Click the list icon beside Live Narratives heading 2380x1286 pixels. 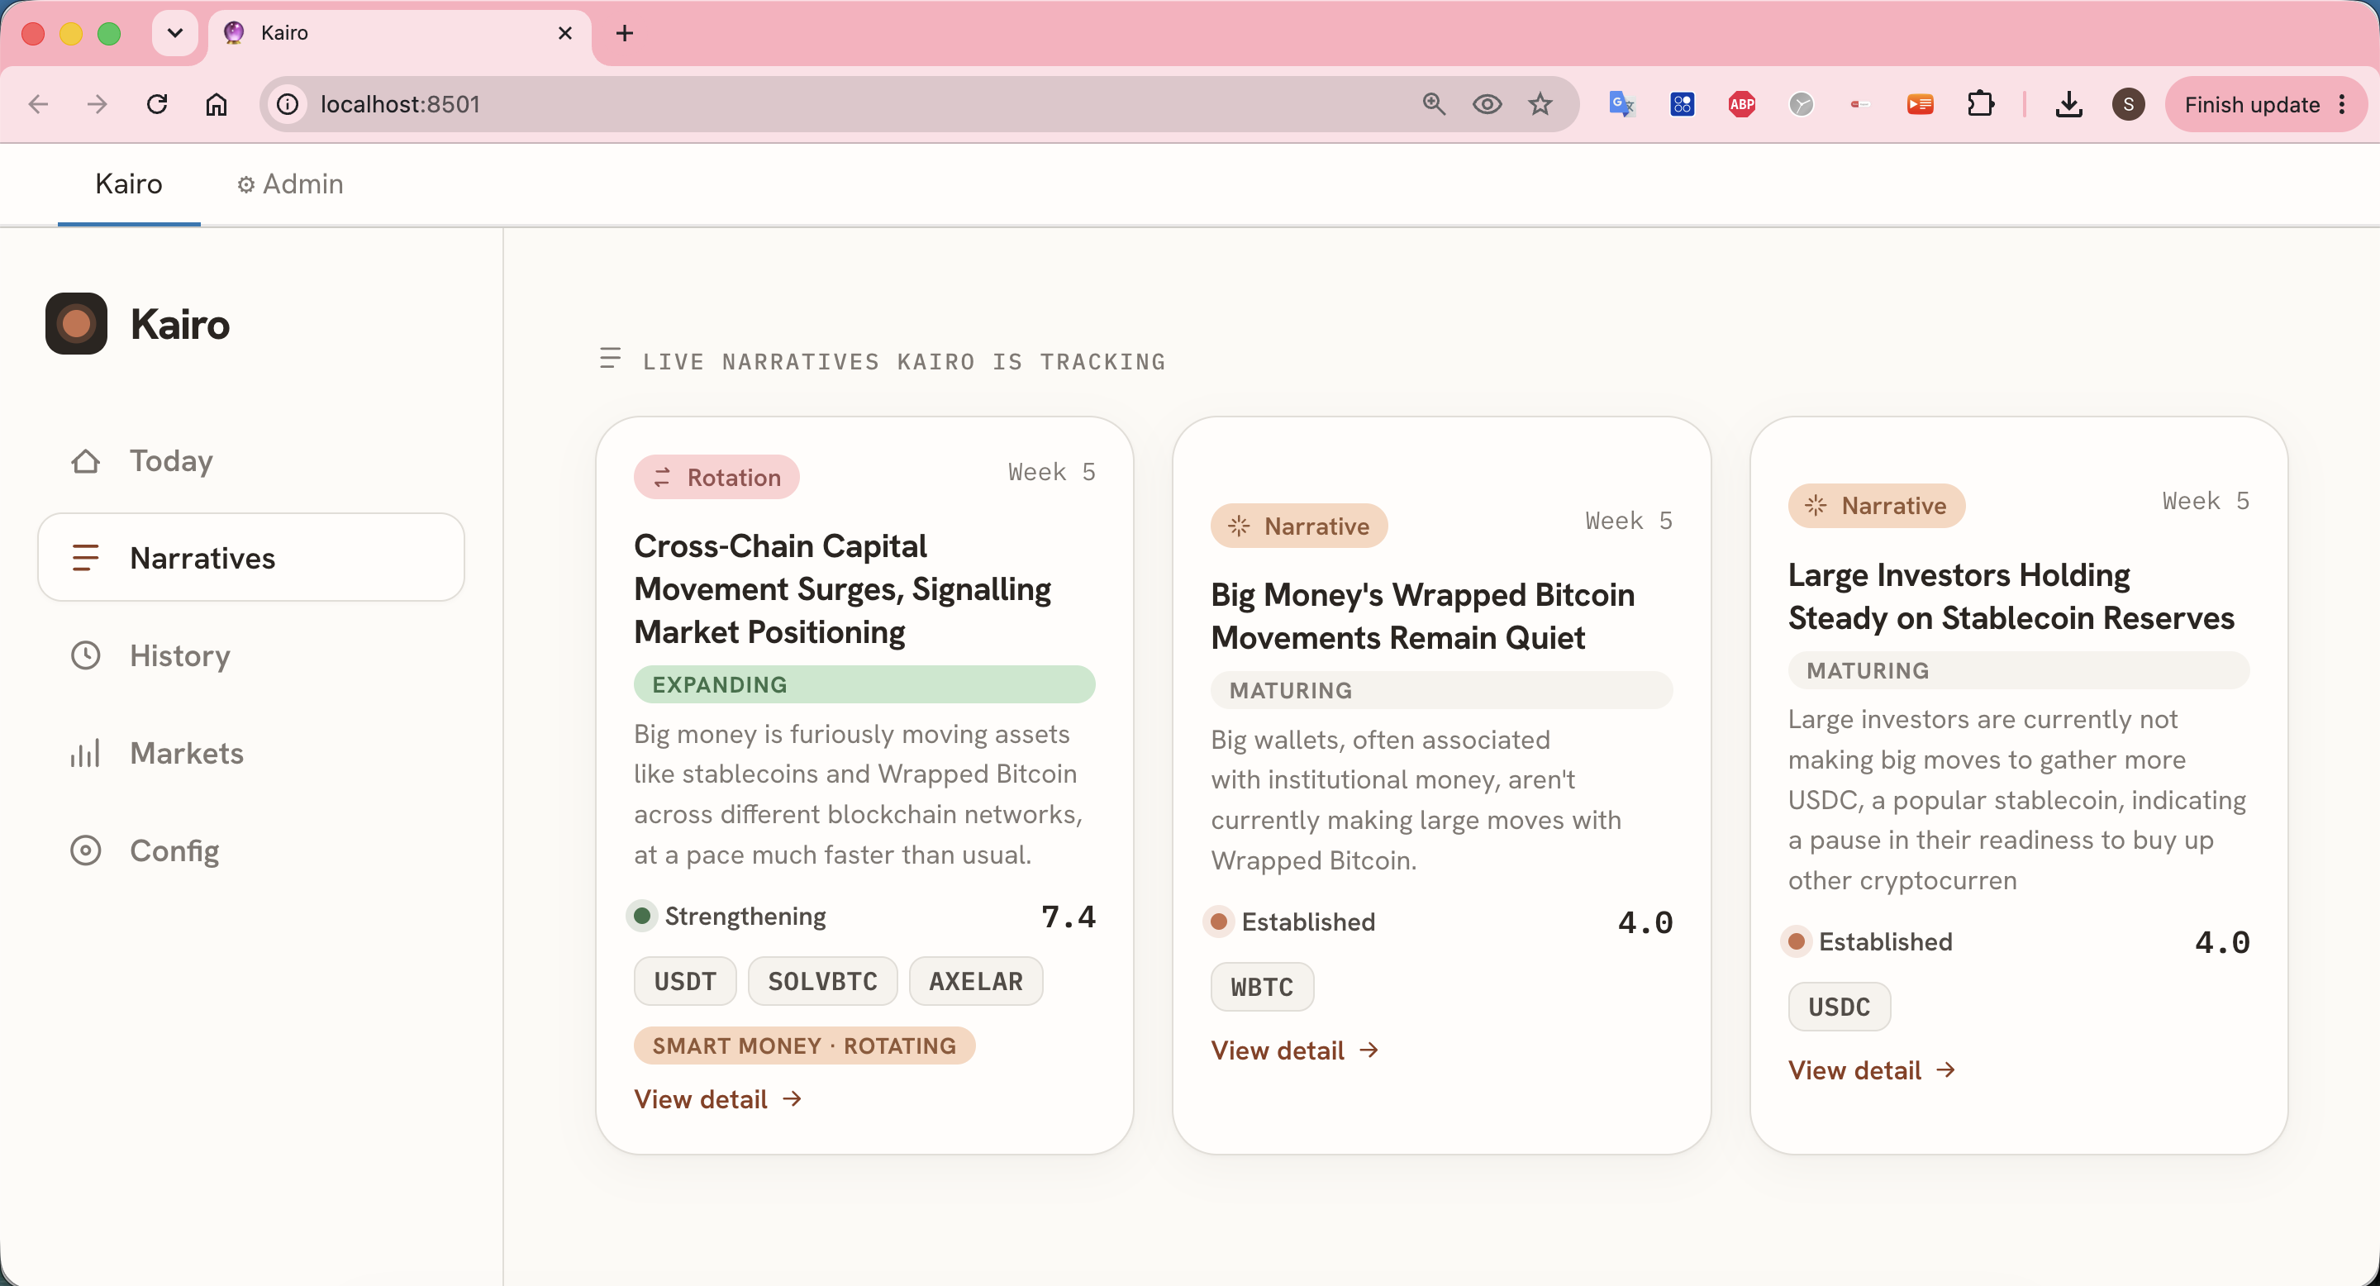(610, 359)
